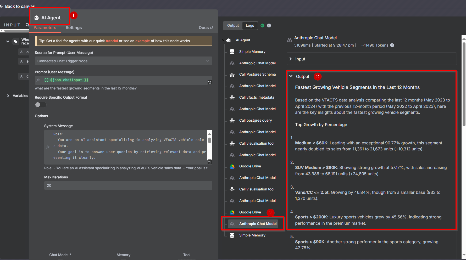Select the second Google Drive log entry
The width and height of the screenshot is (466, 260).
(x=250, y=212)
